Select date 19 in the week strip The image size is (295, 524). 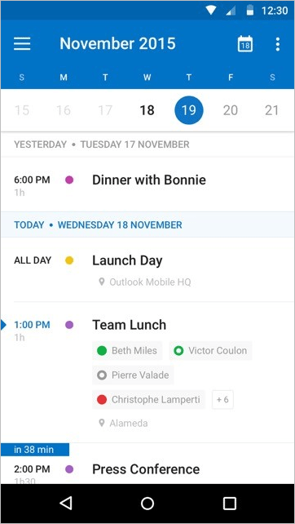[189, 110]
